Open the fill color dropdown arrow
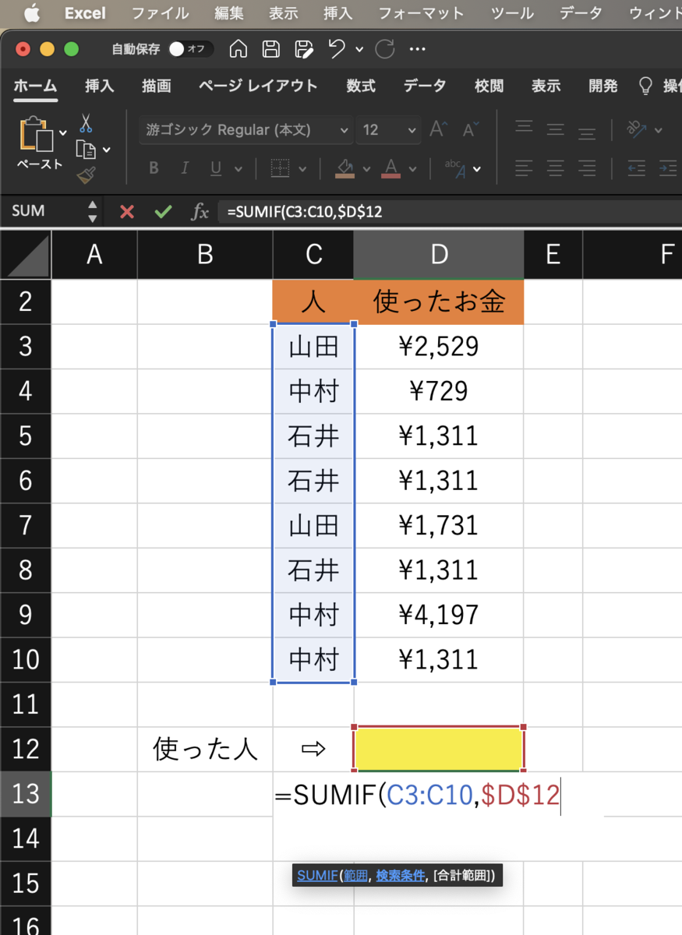Screen dimensions: 682x935 click(x=367, y=168)
